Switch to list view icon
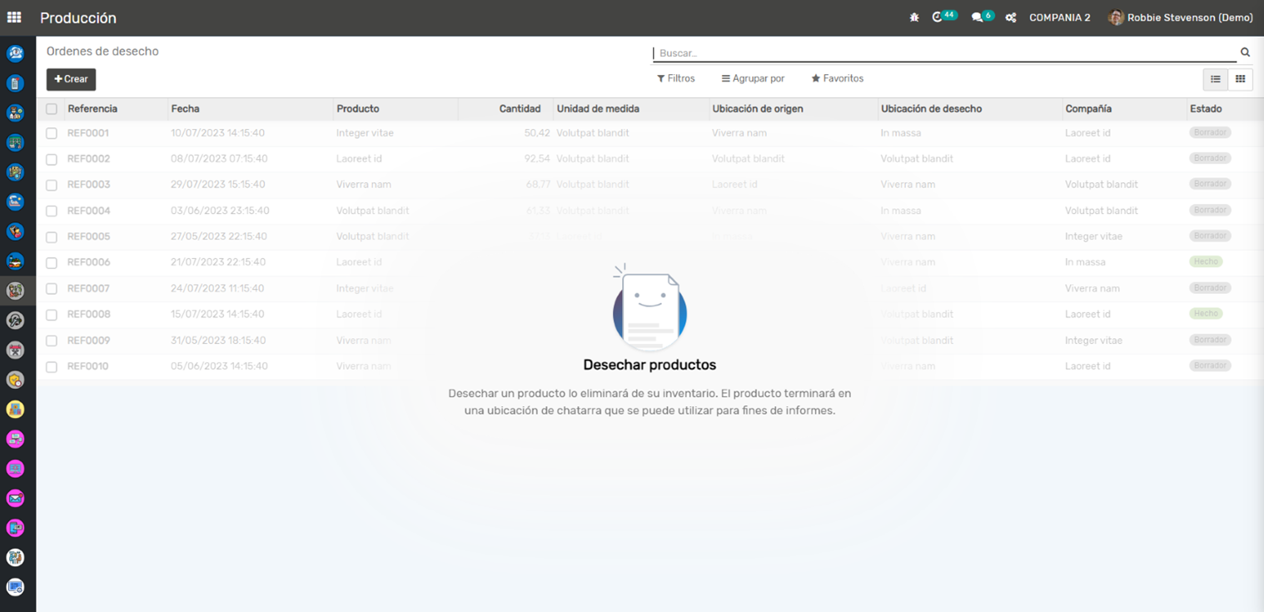This screenshot has height=612, width=1264. tap(1216, 79)
